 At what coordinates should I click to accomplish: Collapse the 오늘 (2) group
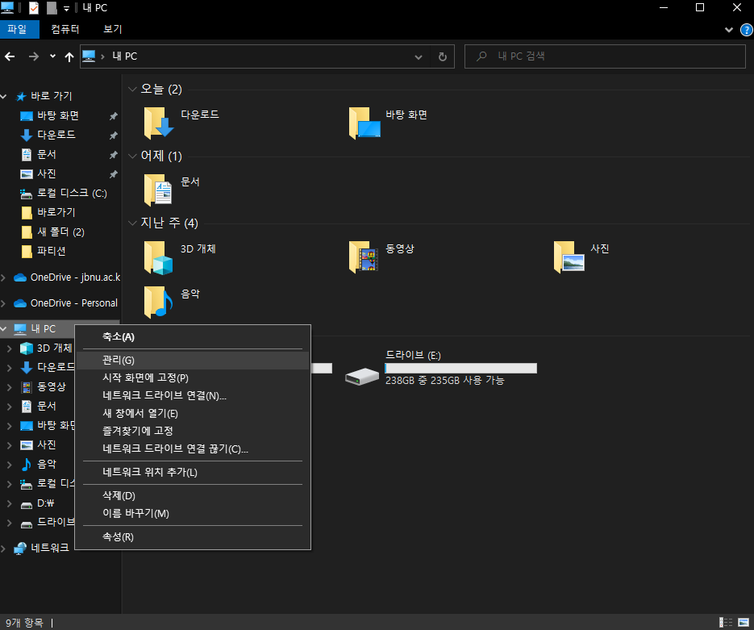tap(132, 90)
